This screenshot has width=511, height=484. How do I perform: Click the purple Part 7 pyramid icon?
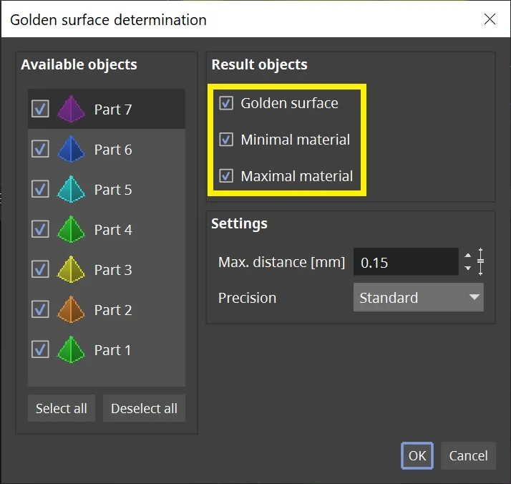pyautogui.click(x=71, y=109)
